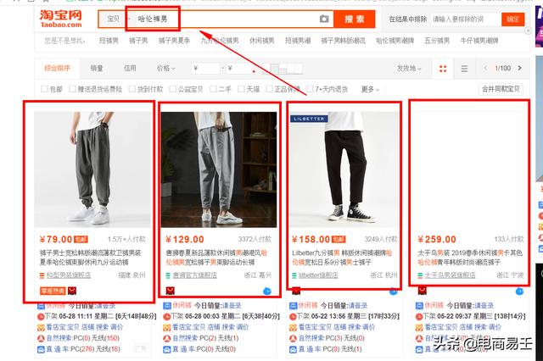Click shop icon beside 唐狮官方旗舰店

point(168,275)
